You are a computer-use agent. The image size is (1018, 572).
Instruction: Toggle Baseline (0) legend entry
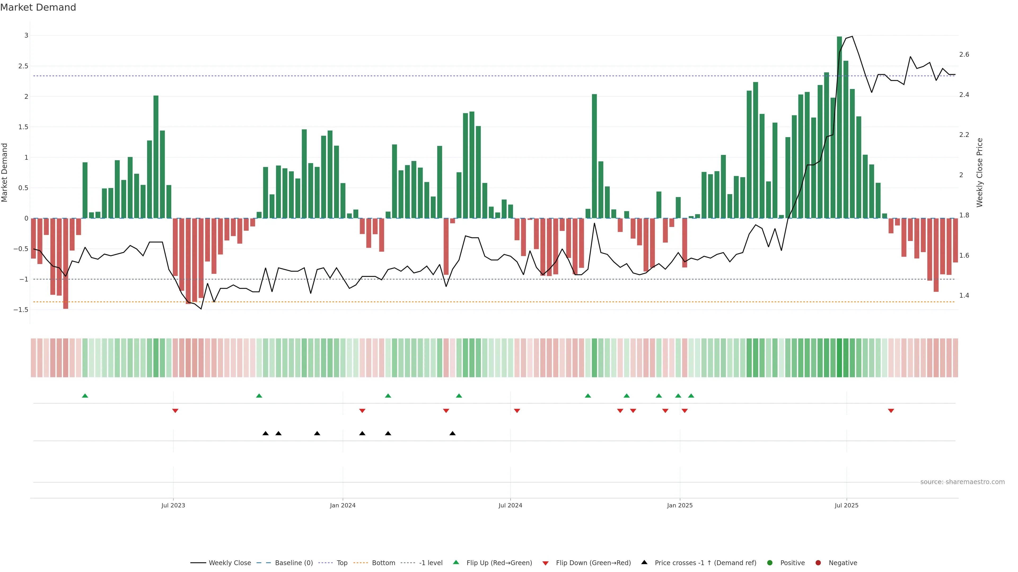click(294, 562)
